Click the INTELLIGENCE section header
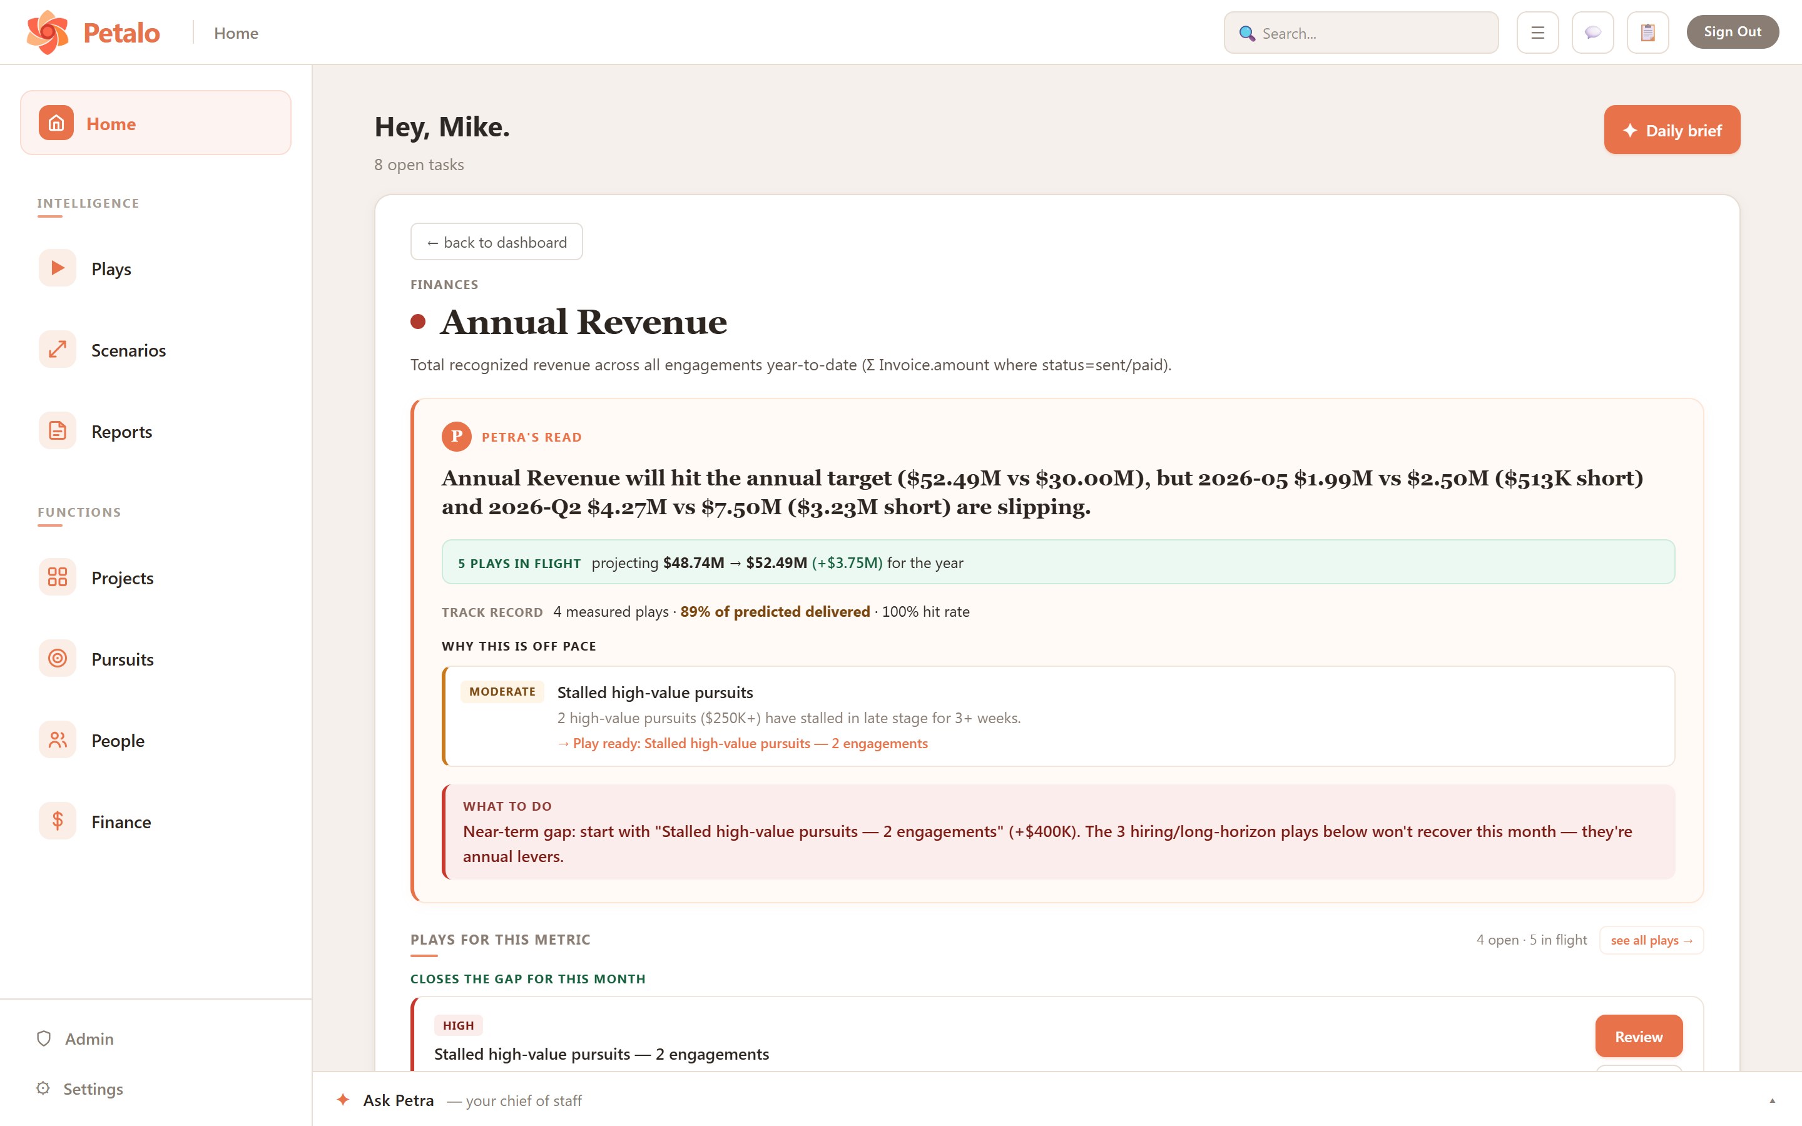Viewport: 1802px width, 1126px height. [88, 203]
